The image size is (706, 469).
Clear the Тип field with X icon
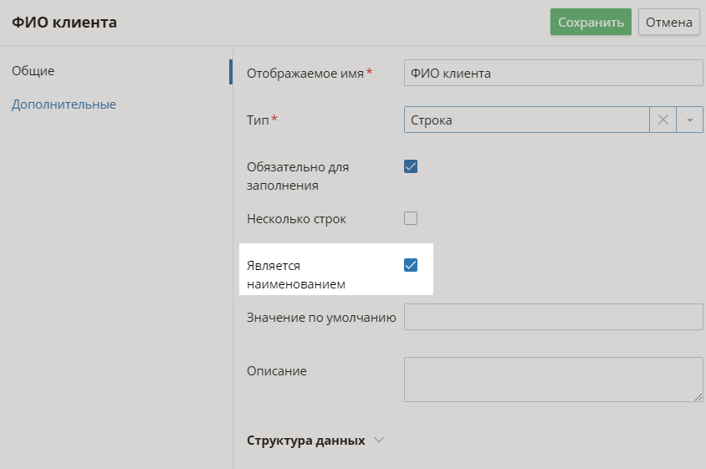pyautogui.click(x=663, y=120)
